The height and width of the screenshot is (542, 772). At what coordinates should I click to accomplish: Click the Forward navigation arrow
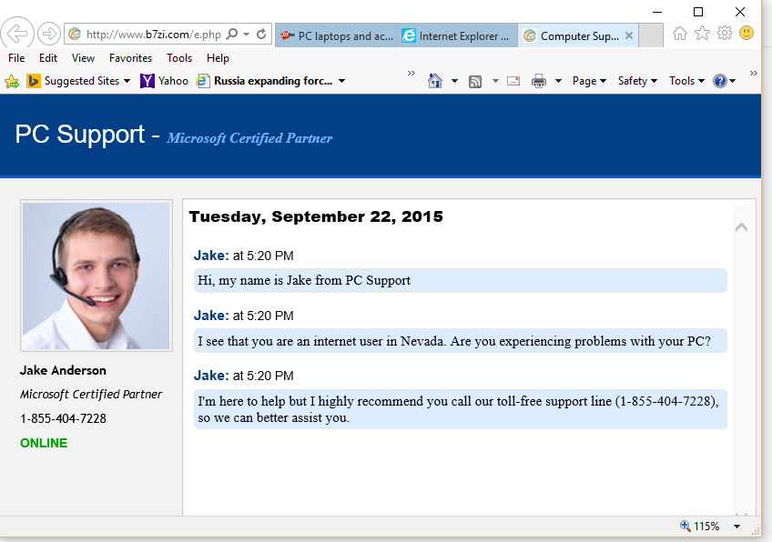(x=49, y=35)
